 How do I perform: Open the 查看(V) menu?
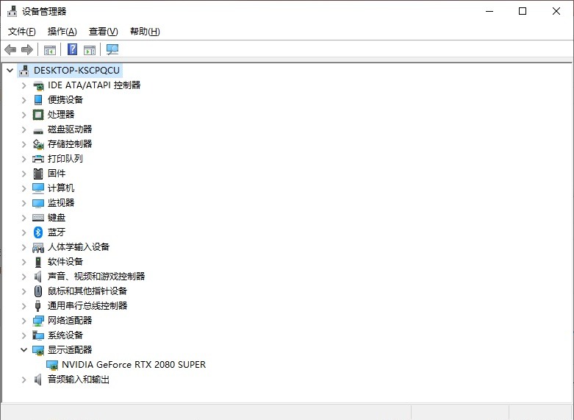pos(104,32)
